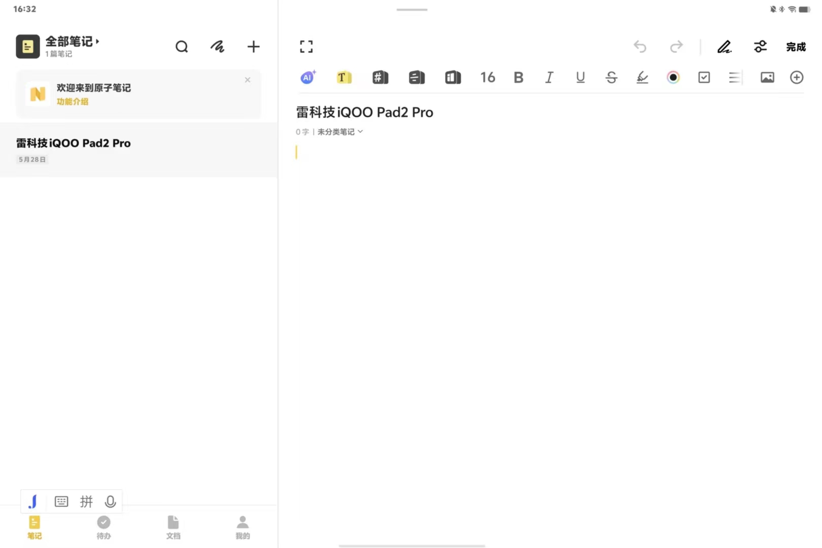Tap the blue input method logo
Image resolution: width=822 pixels, height=548 pixels.
point(33,502)
